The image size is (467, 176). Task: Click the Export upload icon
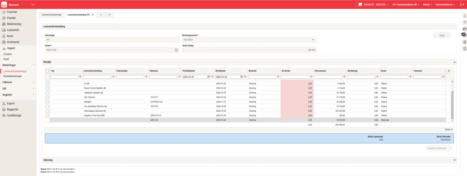(x=4, y=104)
